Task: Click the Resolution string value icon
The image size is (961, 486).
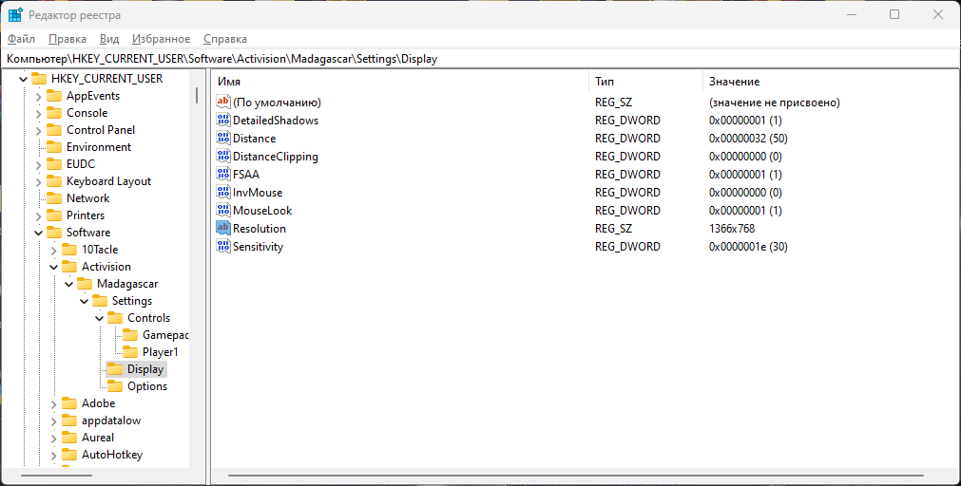Action: click(x=223, y=229)
